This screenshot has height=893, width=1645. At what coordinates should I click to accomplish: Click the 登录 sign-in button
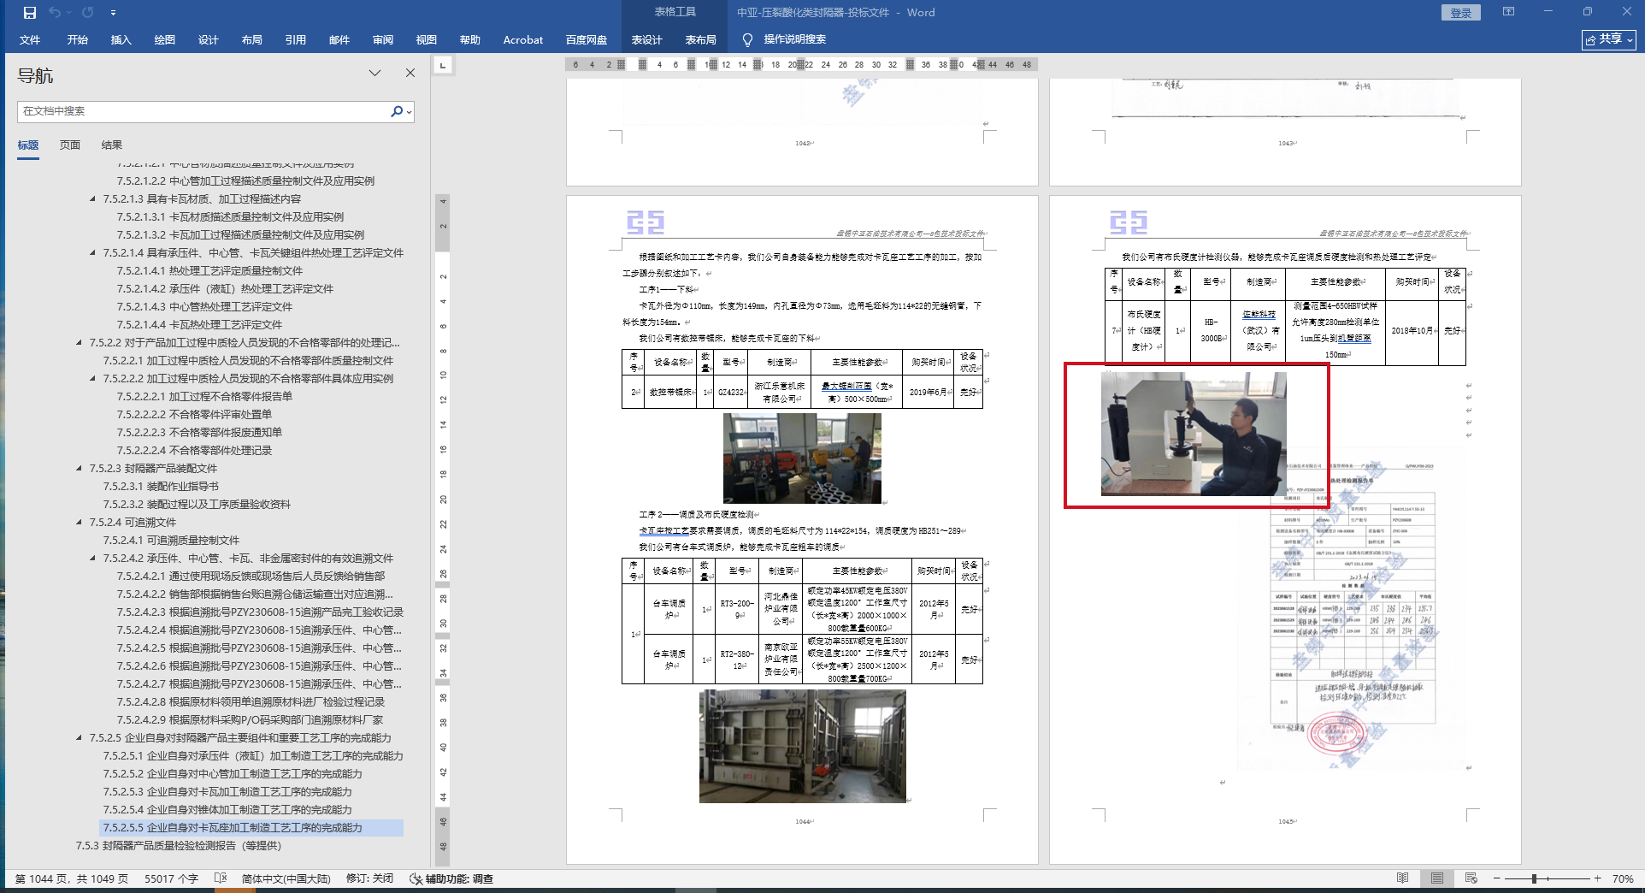pyautogui.click(x=1460, y=13)
